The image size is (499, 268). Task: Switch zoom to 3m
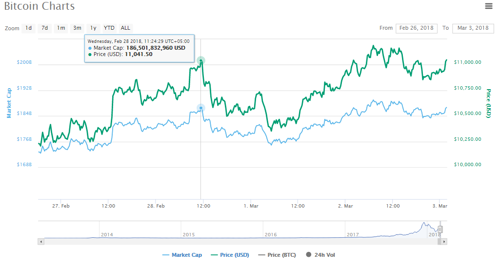[x=77, y=28]
